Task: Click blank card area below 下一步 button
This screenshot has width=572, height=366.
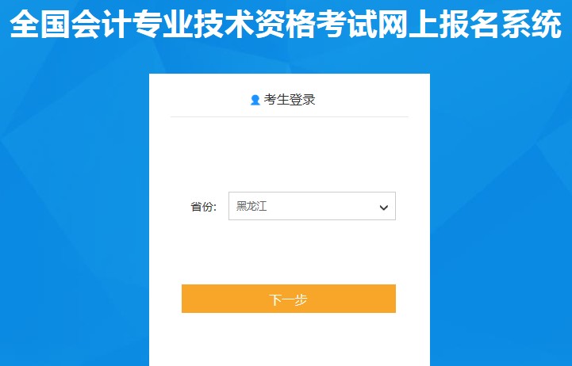Action: coord(290,341)
